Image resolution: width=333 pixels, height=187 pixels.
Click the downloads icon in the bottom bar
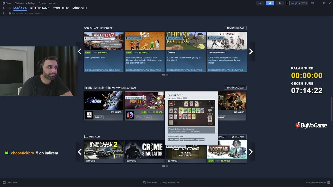tap(144, 183)
